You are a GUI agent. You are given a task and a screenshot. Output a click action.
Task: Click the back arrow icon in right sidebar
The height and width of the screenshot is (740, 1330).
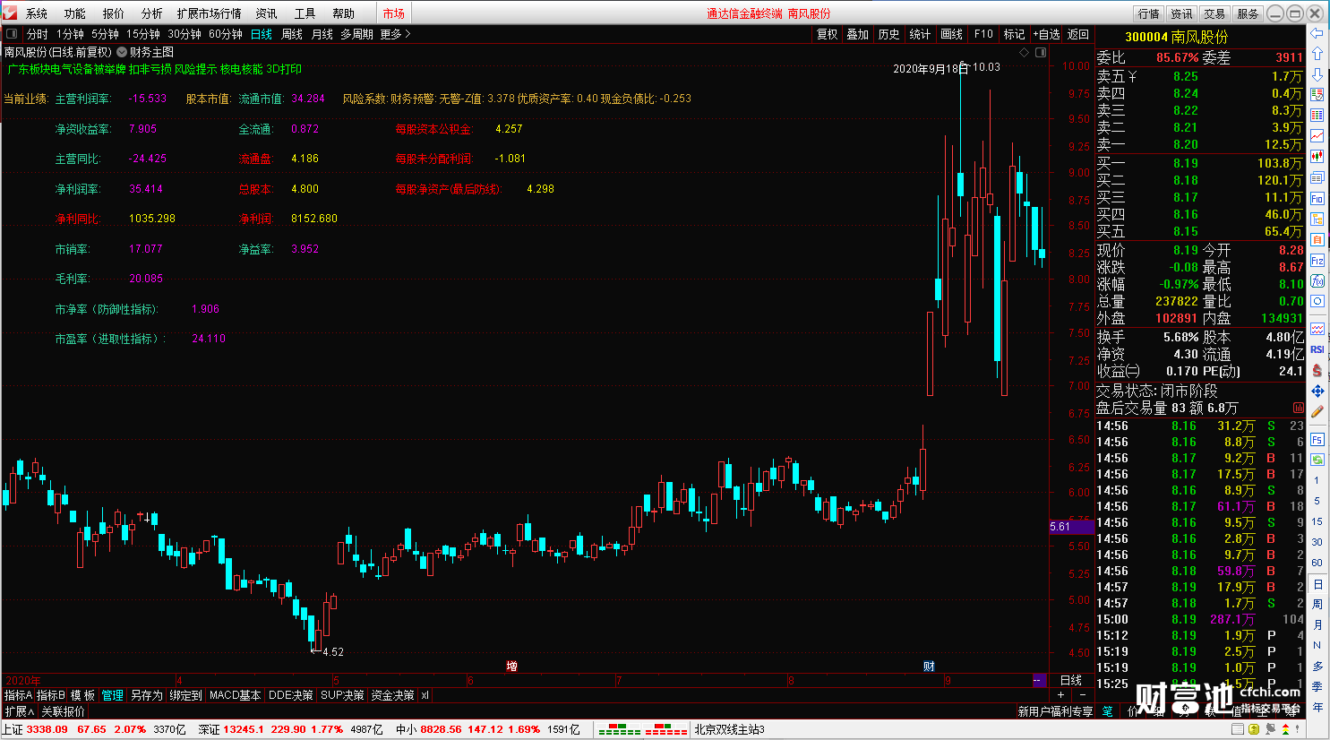(1317, 33)
